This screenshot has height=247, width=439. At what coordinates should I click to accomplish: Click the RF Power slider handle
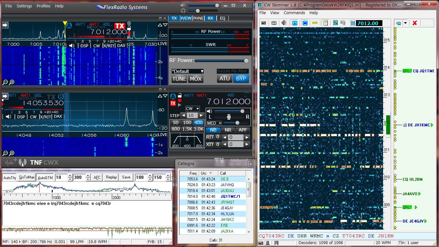pyautogui.click(x=246, y=60)
